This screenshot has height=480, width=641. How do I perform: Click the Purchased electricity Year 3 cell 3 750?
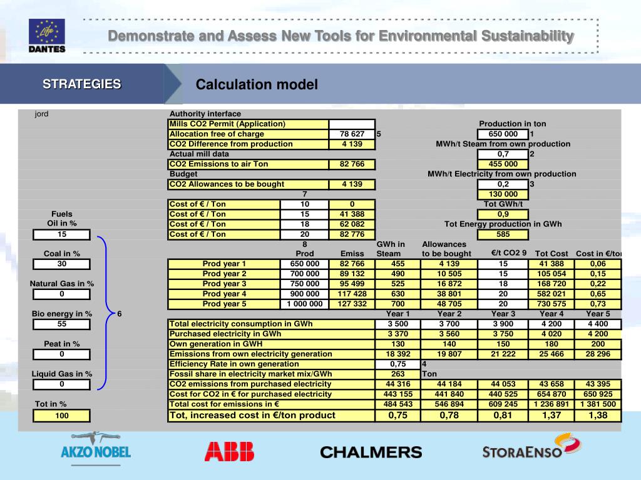click(503, 334)
